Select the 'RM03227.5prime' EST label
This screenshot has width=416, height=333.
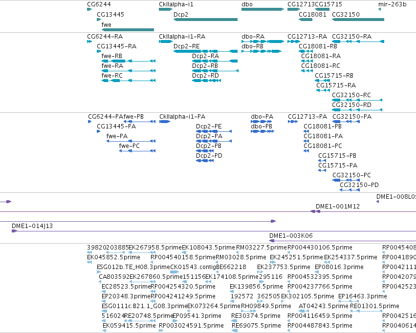262,248
